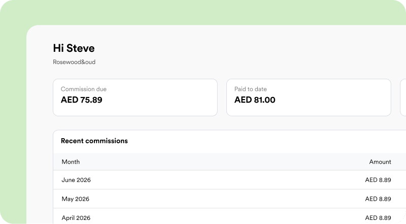Click the June 2026 AED 8.89 amount

378,180
